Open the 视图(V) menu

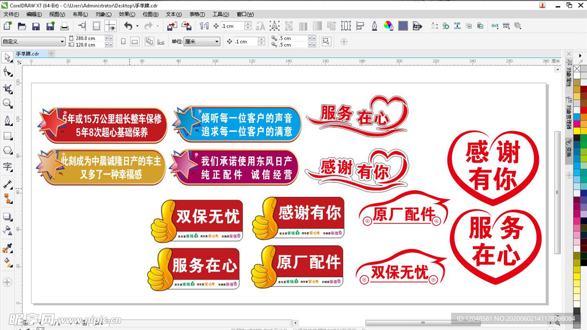point(57,14)
